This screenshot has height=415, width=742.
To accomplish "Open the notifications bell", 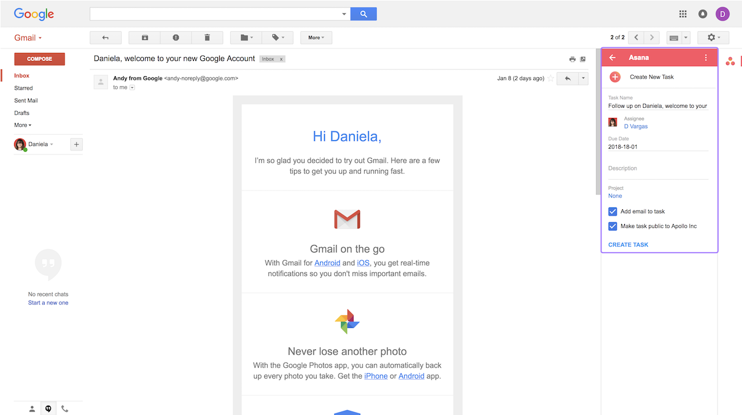I will tap(703, 14).
